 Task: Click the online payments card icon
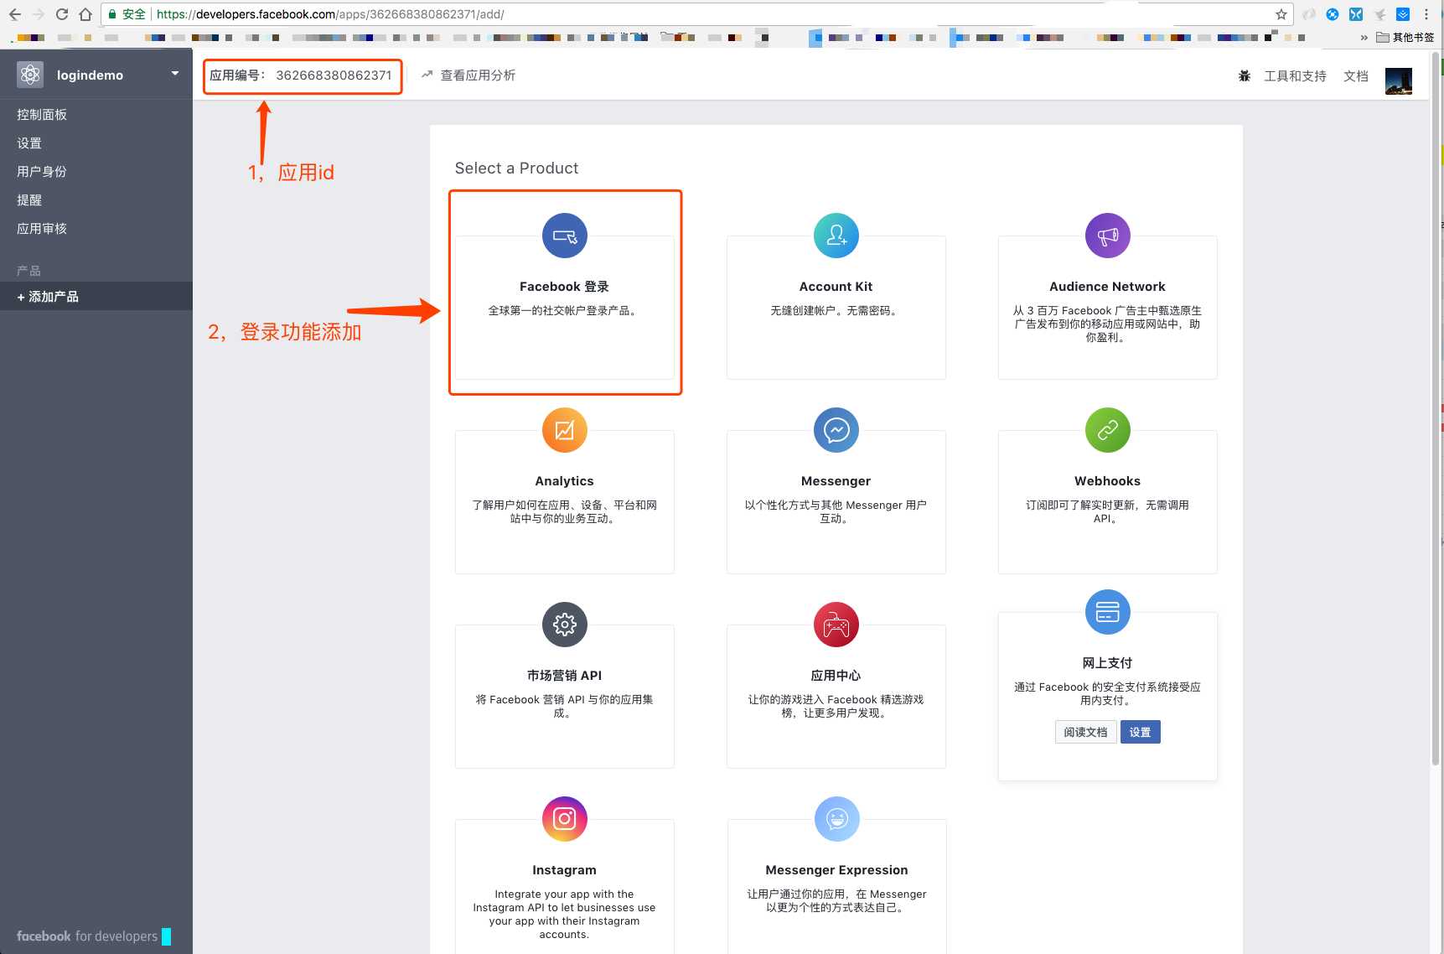(1108, 612)
